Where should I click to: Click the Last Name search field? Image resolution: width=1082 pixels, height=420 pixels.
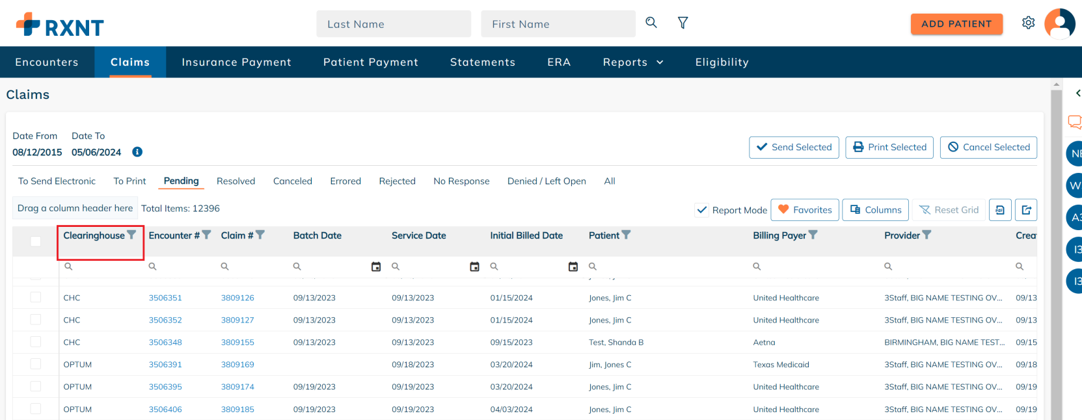[394, 24]
